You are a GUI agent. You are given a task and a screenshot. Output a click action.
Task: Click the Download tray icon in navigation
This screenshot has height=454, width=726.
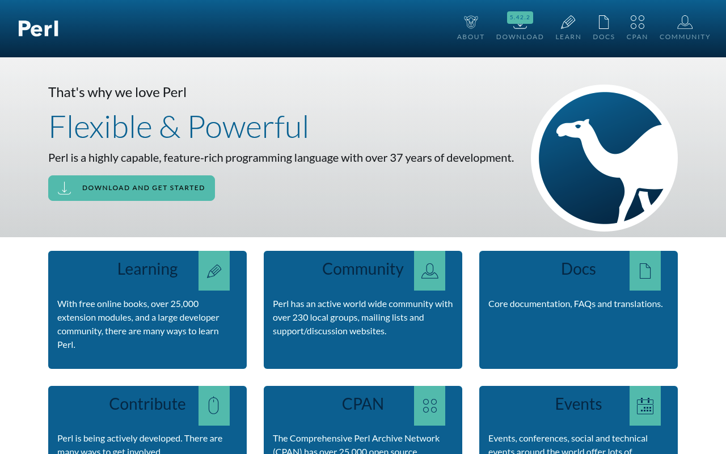point(520,26)
